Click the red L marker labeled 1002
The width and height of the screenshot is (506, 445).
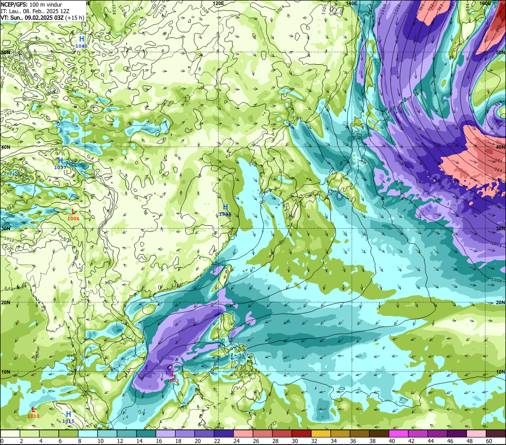pos(173,374)
